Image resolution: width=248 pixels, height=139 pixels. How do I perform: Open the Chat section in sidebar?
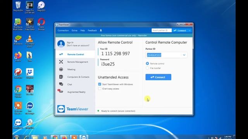[75, 85]
